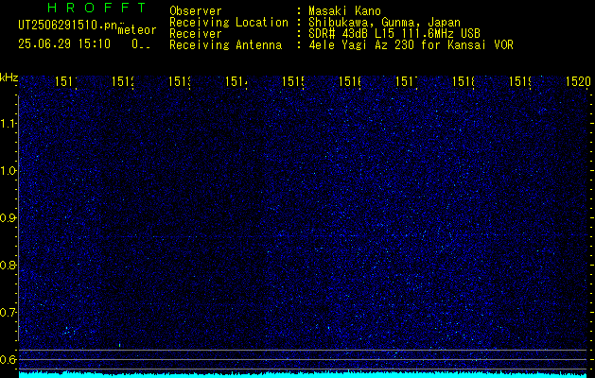Image resolution: width=595 pixels, height=378 pixels.
Task: Click the cyan signal level strip at bottom
Action: point(305,374)
